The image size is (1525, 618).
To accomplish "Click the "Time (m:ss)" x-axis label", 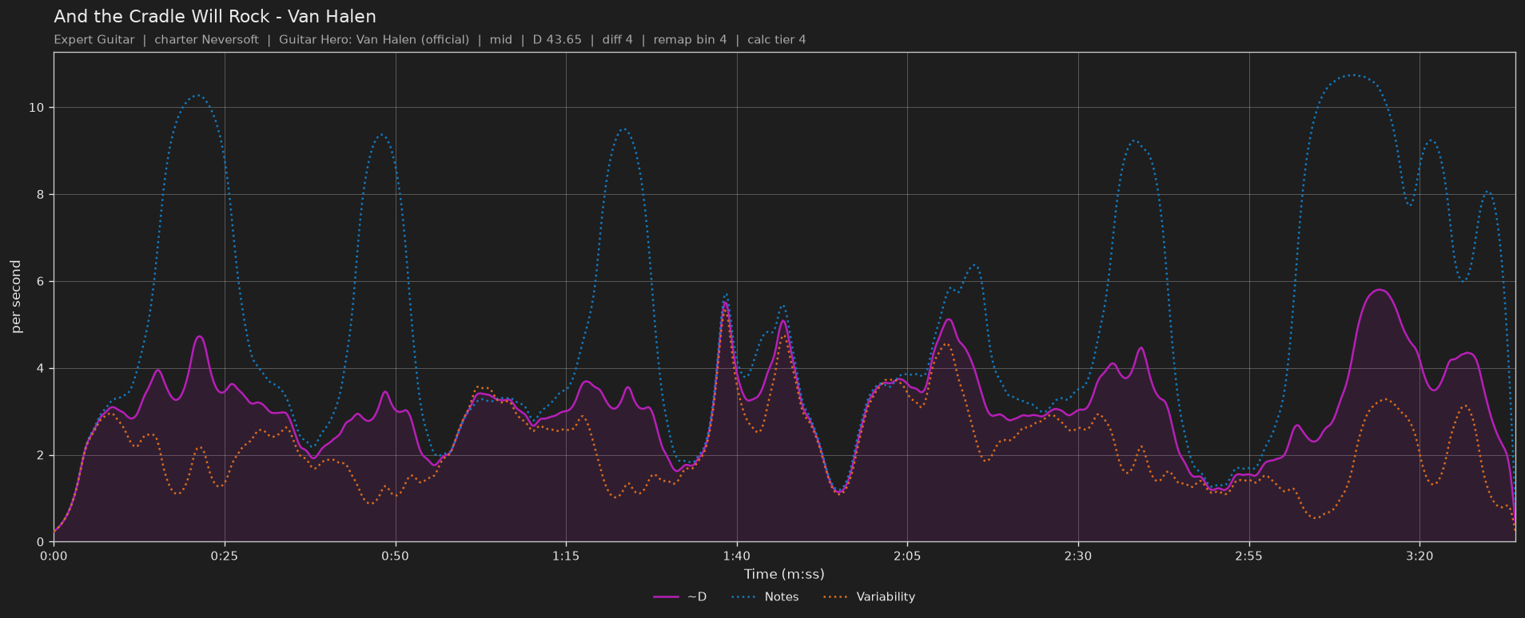I will pyautogui.click(x=784, y=574).
